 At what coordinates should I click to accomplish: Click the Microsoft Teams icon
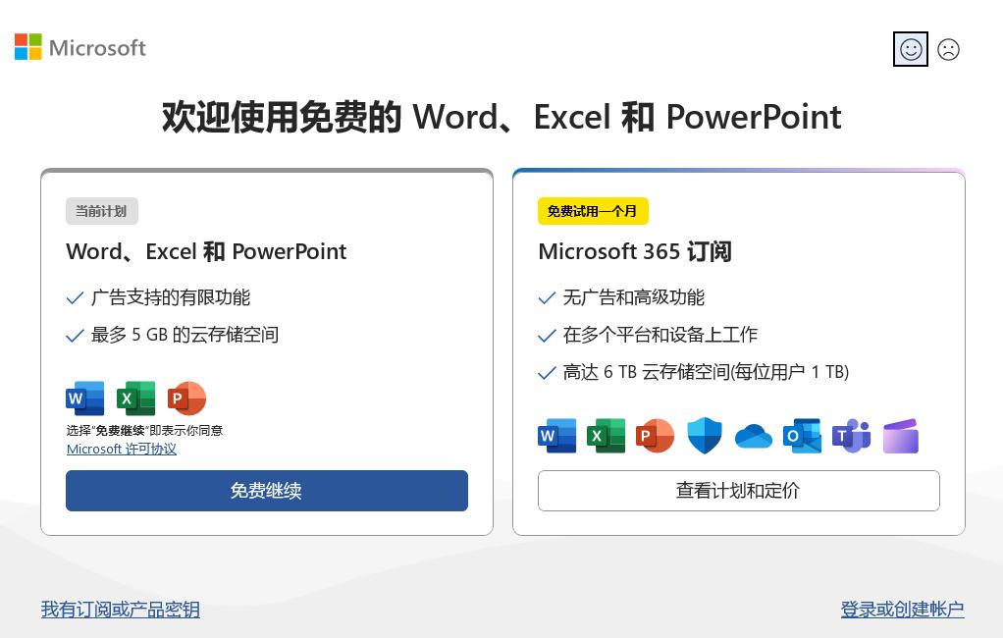point(852,436)
